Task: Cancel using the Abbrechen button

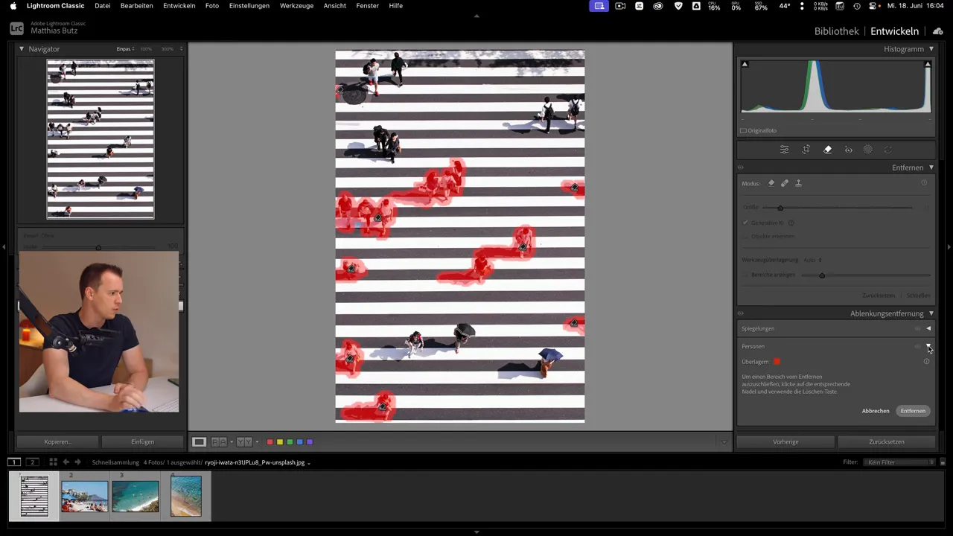Action: 876,410
